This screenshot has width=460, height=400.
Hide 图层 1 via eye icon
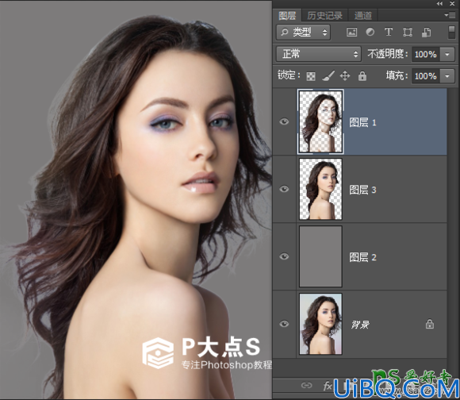coord(284,121)
